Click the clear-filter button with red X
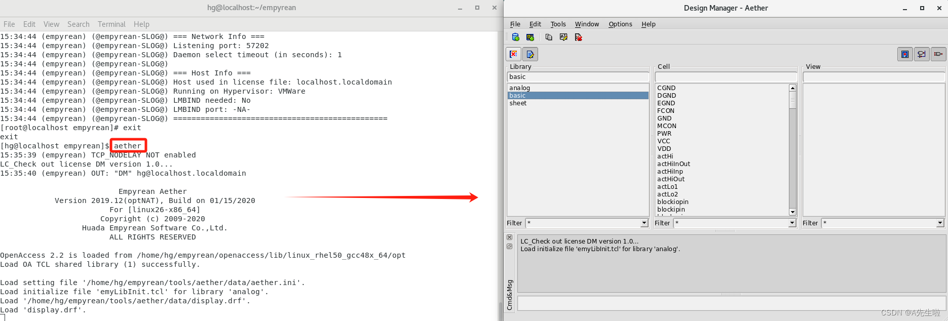 (x=513, y=54)
